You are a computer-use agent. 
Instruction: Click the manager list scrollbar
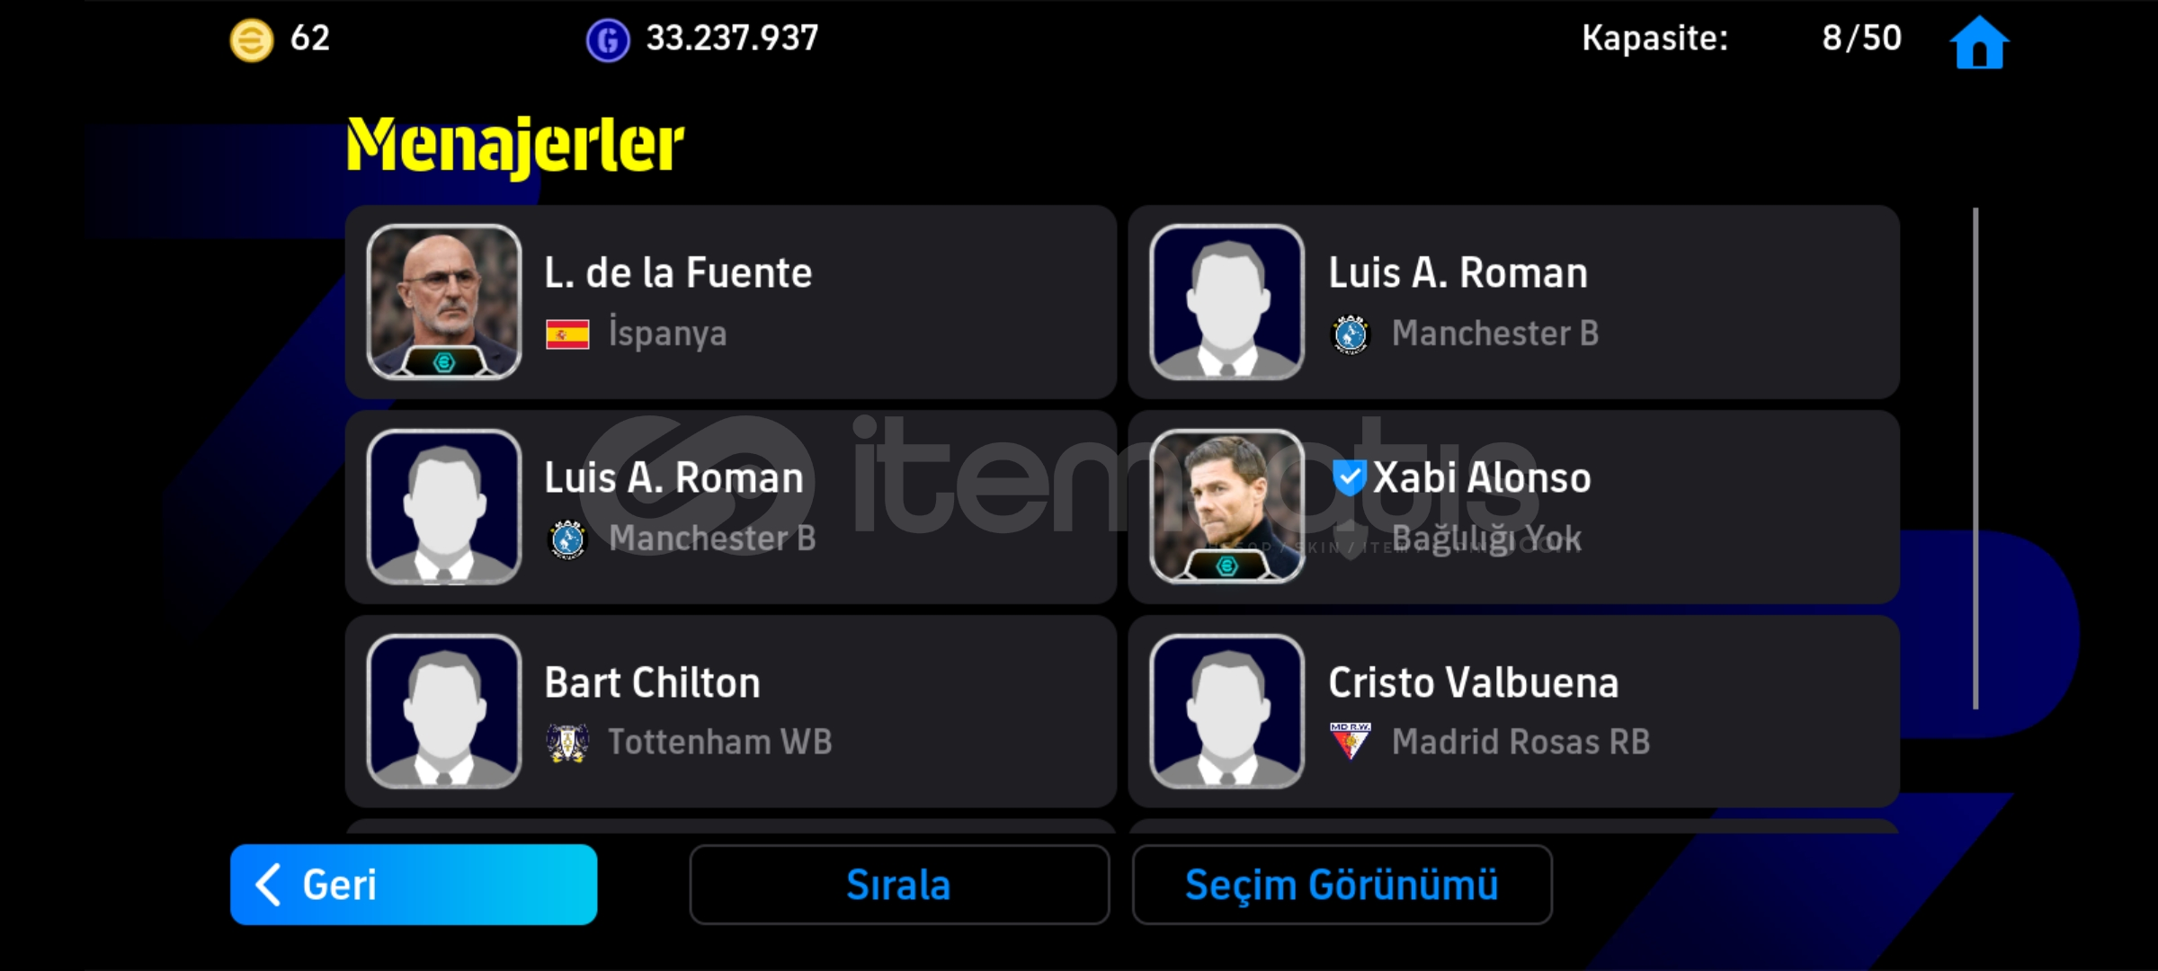pyautogui.click(x=1975, y=459)
